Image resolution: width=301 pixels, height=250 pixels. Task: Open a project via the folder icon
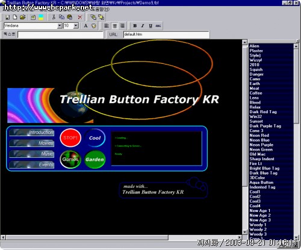click(x=23, y=17)
